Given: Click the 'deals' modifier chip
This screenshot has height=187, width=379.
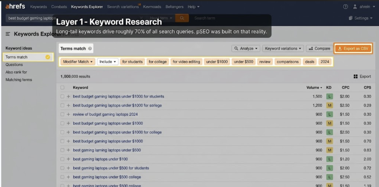Looking at the screenshot, I should 310,62.
